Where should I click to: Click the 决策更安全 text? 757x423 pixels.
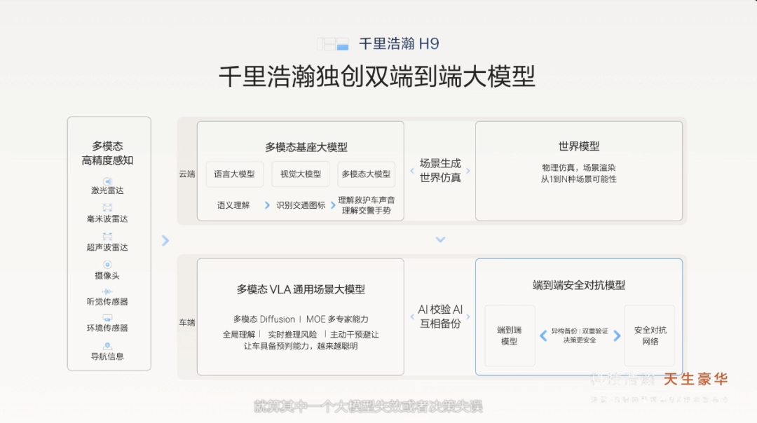point(580,340)
